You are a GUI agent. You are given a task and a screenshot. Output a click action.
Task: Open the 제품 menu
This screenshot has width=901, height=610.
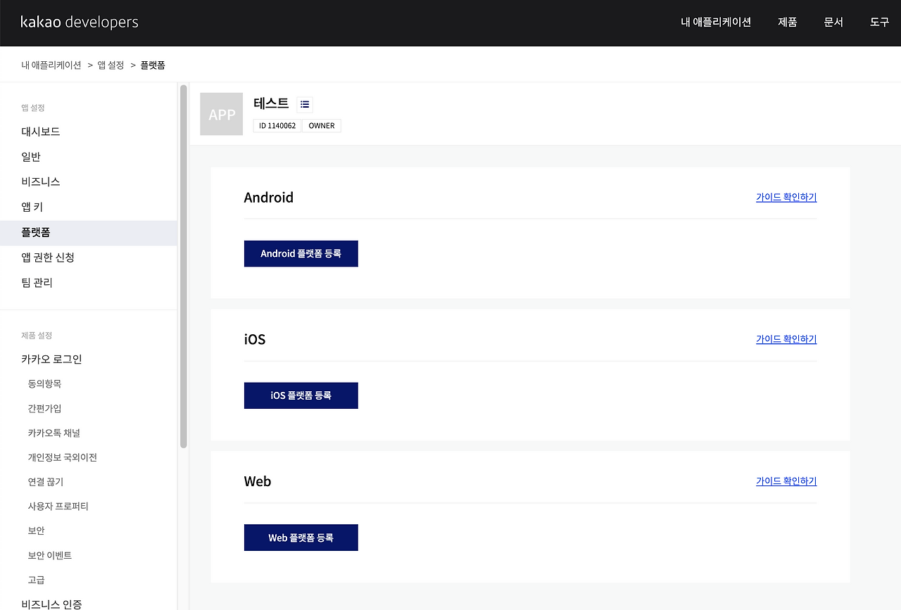click(787, 23)
